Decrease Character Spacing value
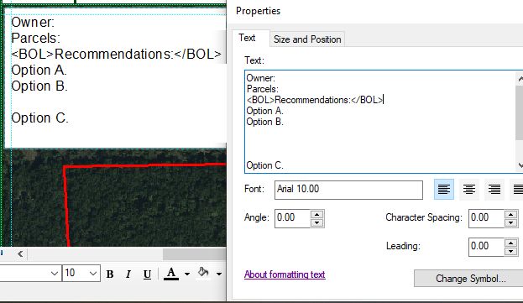Screen dimensions: 523x303 (x=510, y=223)
